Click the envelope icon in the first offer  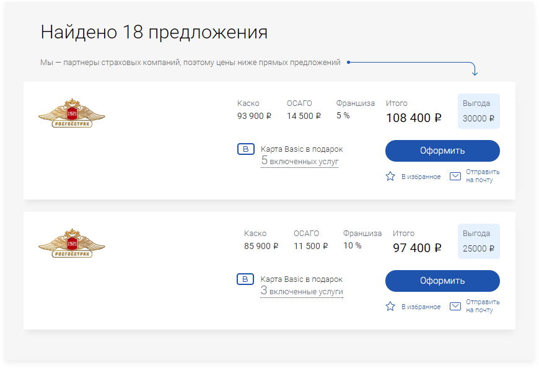pyautogui.click(x=455, y=176)
